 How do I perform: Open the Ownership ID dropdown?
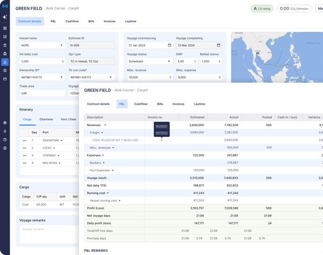(x=42, y=77)
